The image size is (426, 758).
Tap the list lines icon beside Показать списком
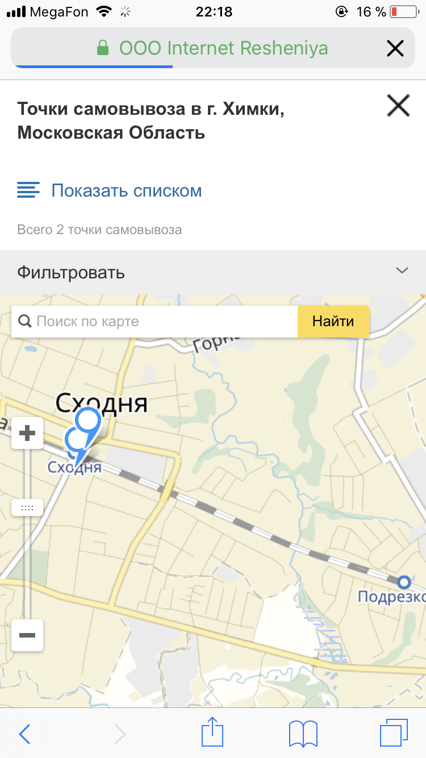[x=28, y=190]
